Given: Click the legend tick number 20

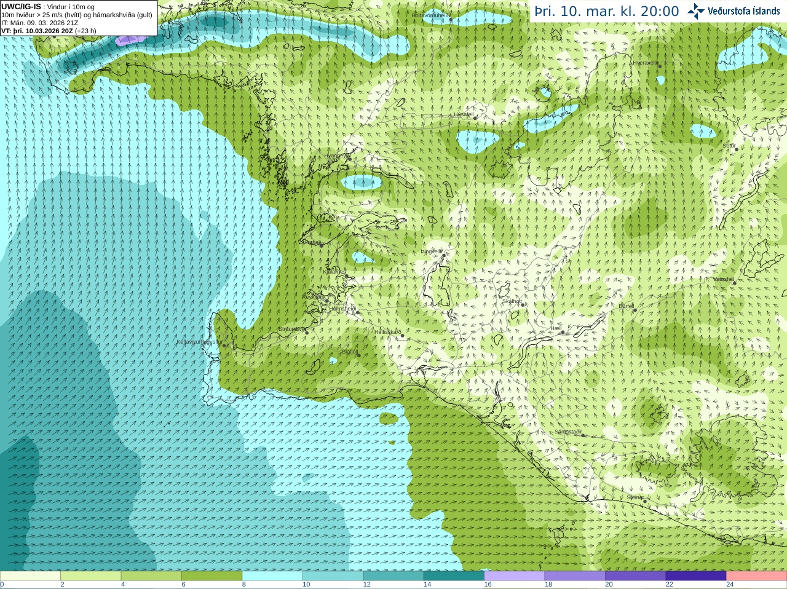Looking at the screenshot, I should tap(609, 585).
